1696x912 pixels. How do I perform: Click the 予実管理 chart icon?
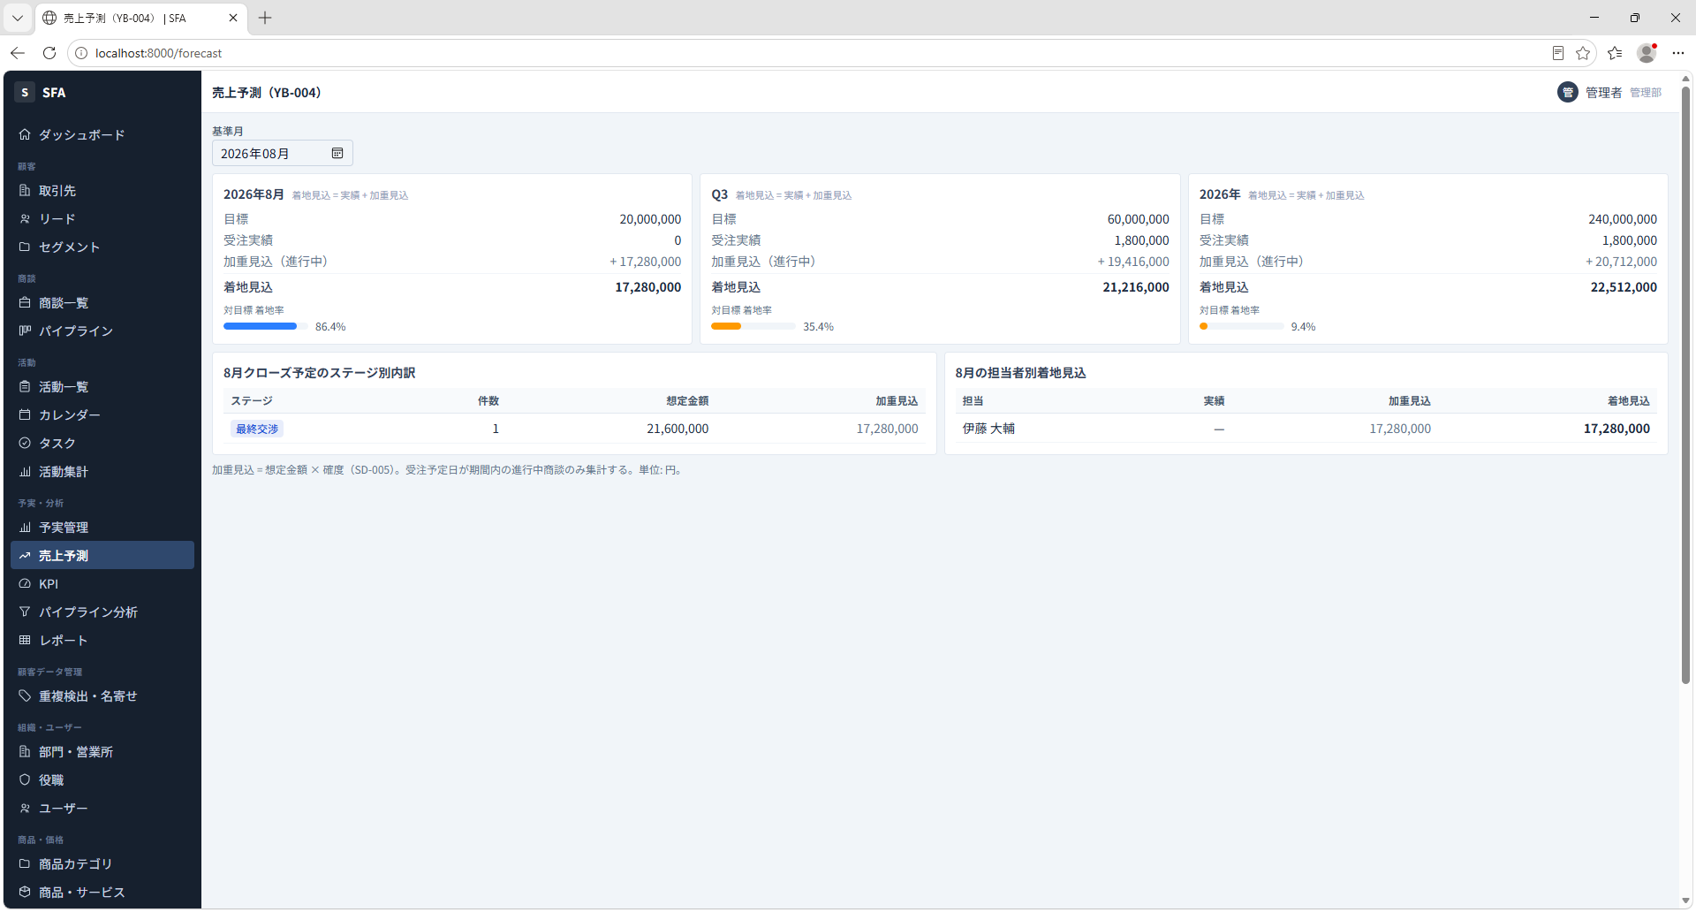click(25, 527)
